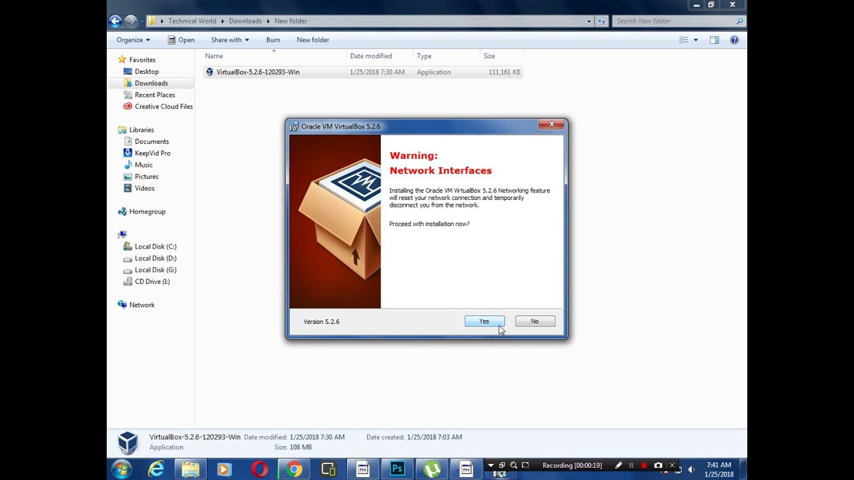Open Explorer help icon
Screen dimensions: 854x480
tap(735, 40)
